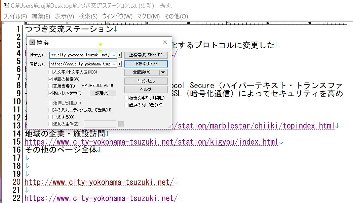Toggle 大文字/小文字の区別(C) checkbox
Viewport: 353px width, 203px height.
pyautogui.click(x=50, y=72)
